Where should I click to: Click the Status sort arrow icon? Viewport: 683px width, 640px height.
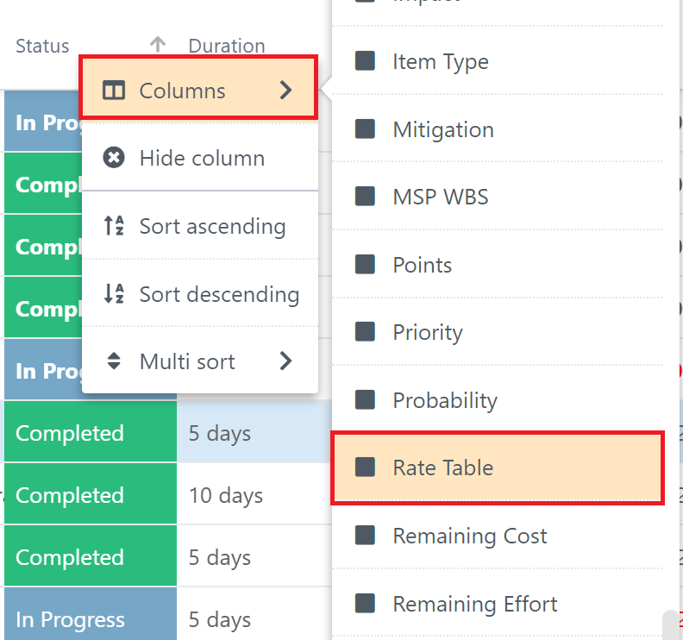coord(158,45)
